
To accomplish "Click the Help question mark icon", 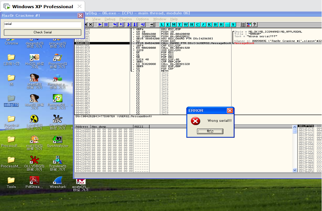I will tap(255, 25).
